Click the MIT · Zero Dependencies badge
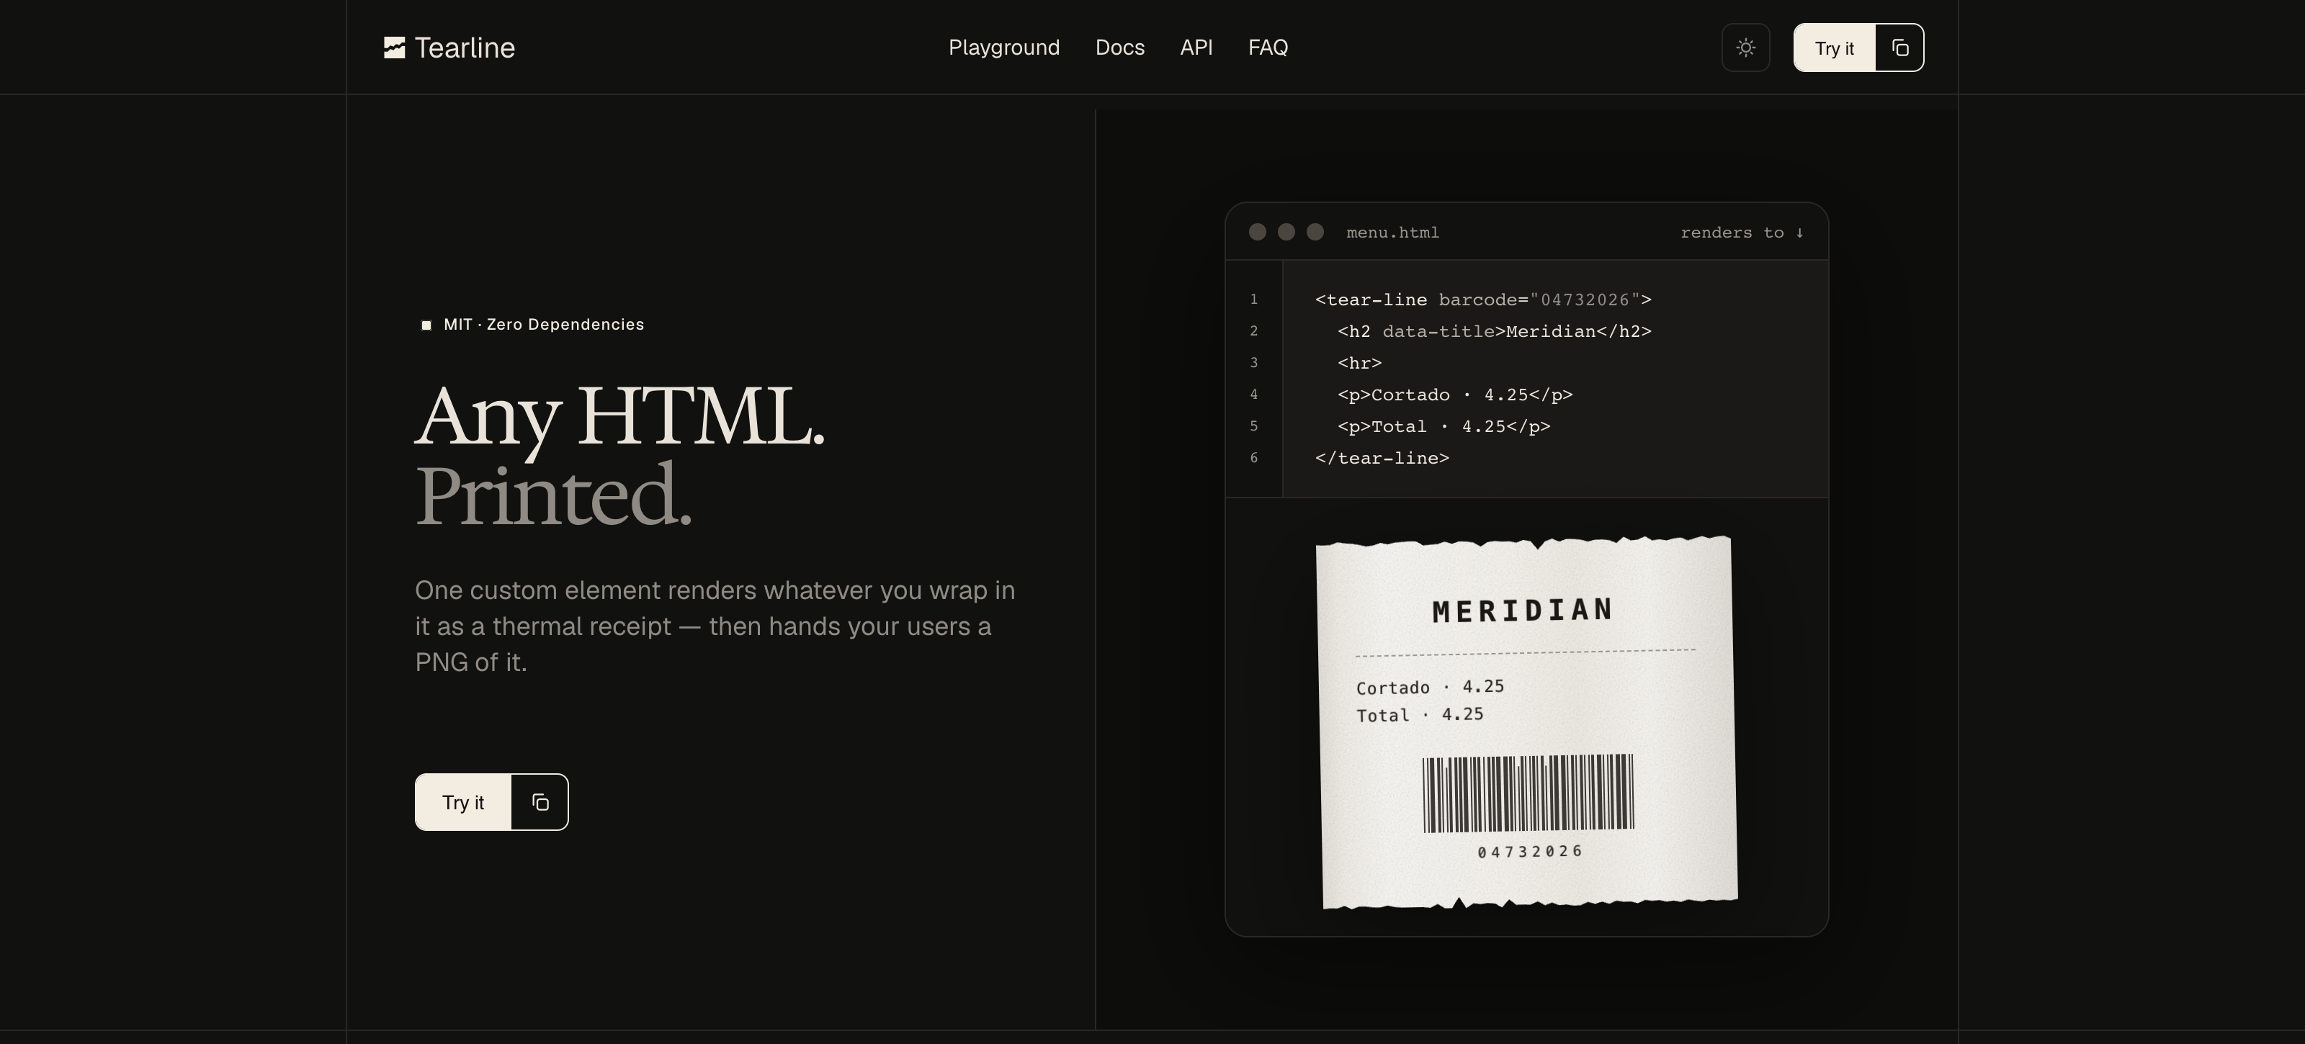 pos(532,325)
